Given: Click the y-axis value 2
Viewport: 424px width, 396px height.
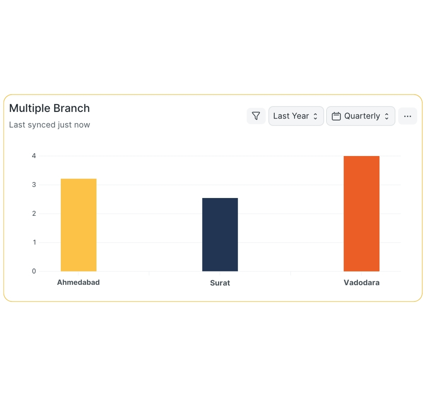Looking at the screenshot, I should [34, 214].
